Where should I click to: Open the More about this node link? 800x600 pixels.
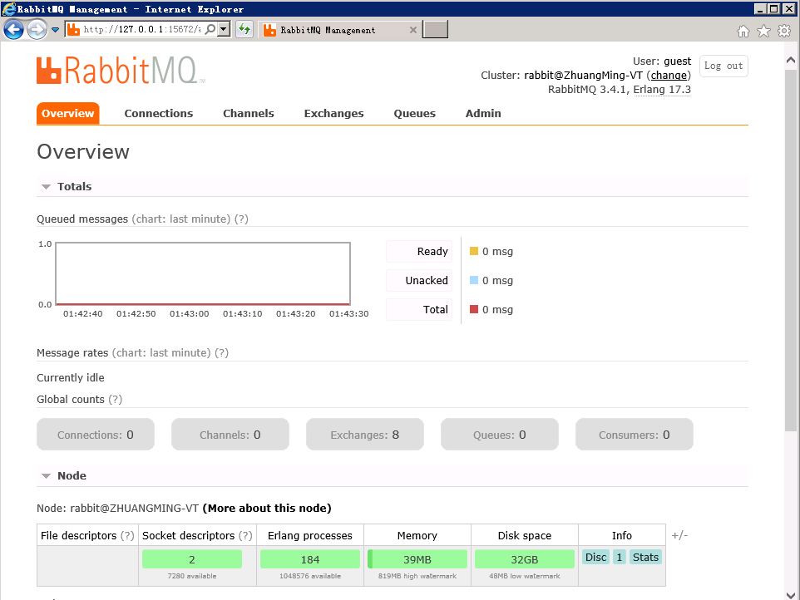click(266, 508)
